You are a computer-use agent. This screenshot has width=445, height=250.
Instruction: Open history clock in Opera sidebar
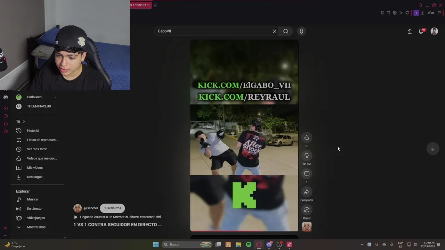pos(6,116)
